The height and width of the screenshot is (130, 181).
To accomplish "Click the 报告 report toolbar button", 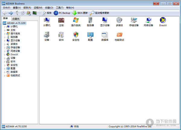I will 46,13.
